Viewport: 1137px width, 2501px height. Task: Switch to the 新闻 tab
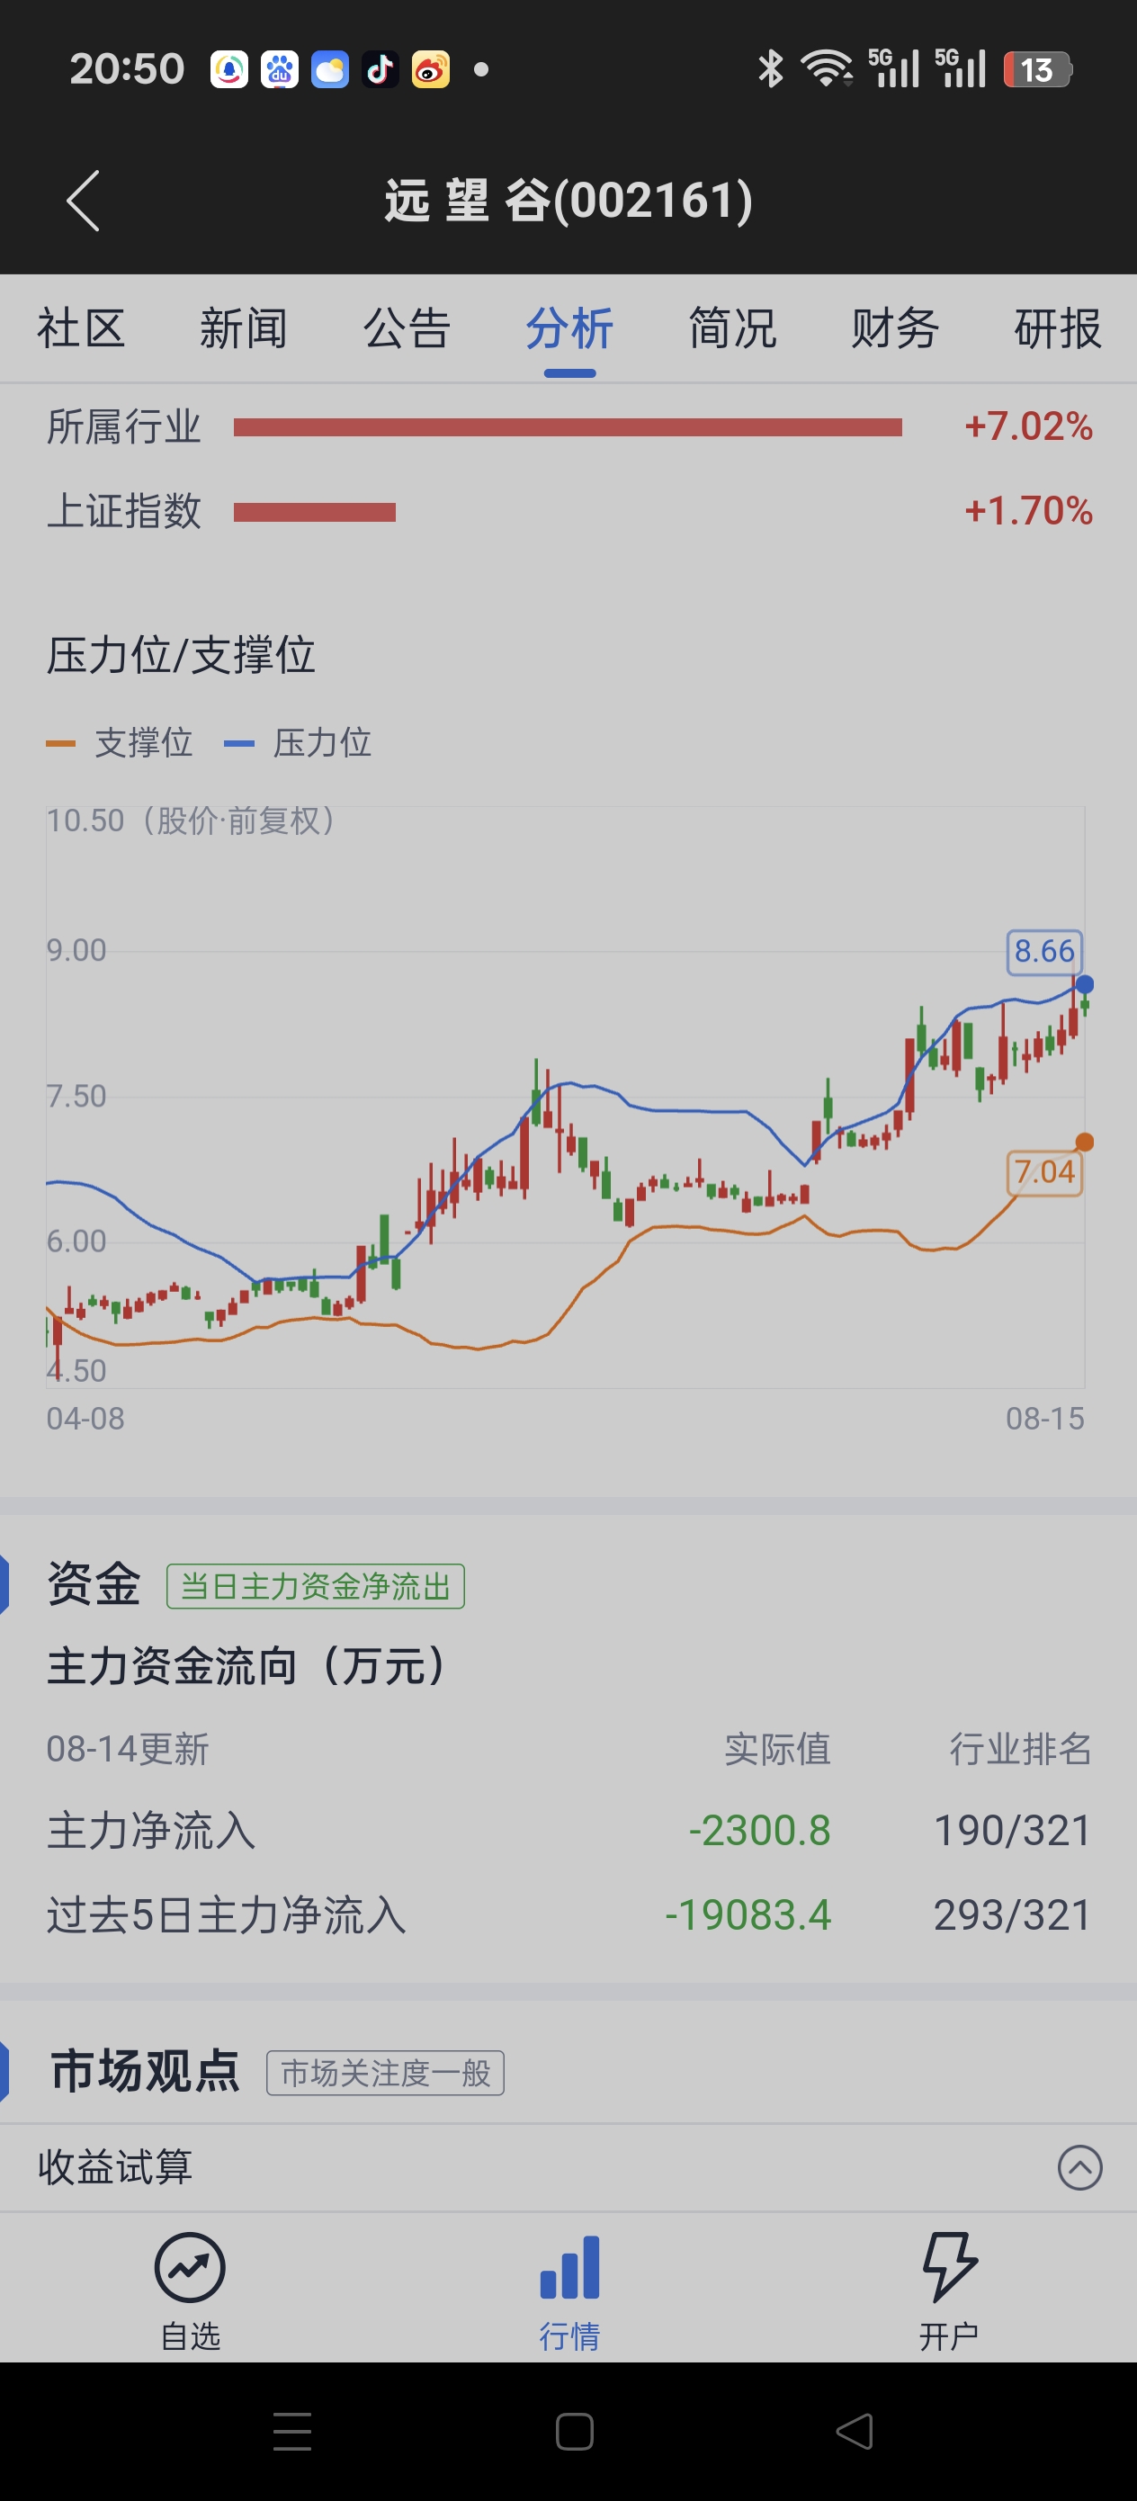click(x=244, y=328)
